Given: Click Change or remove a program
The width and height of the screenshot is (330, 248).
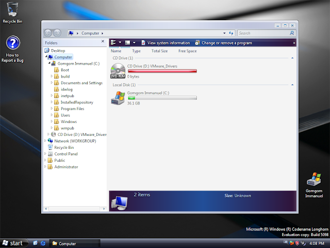Looking at the screenshot, I should point(223,43).
